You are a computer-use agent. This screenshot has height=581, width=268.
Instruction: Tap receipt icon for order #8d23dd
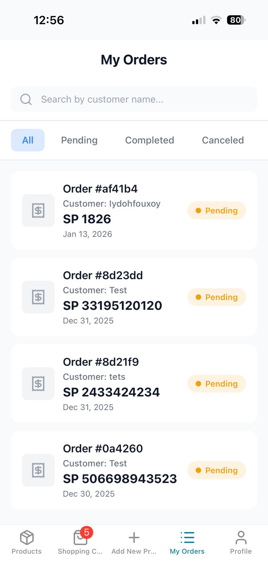pyautogui.click(x=38, y=297)
